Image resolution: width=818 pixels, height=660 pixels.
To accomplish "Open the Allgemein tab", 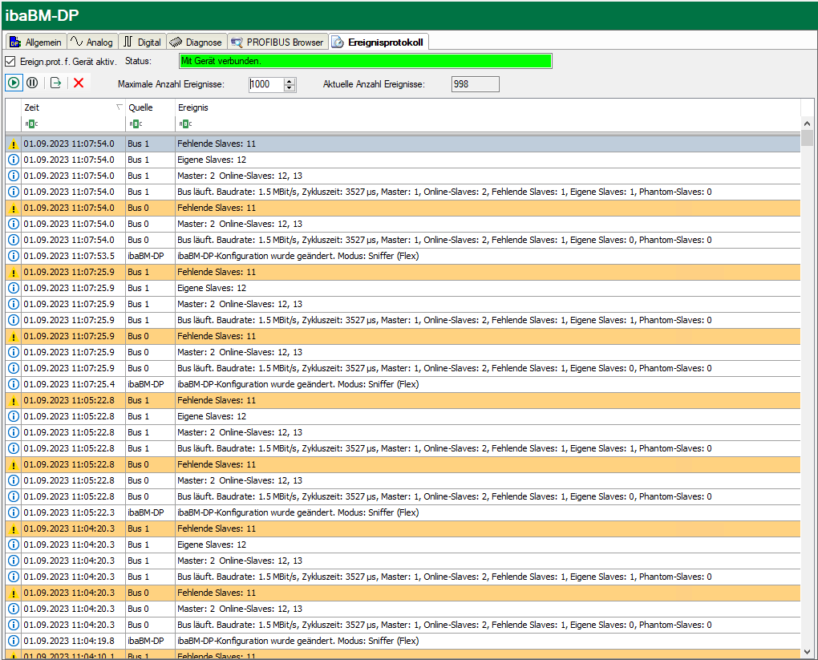I will [x=35, y=42].
